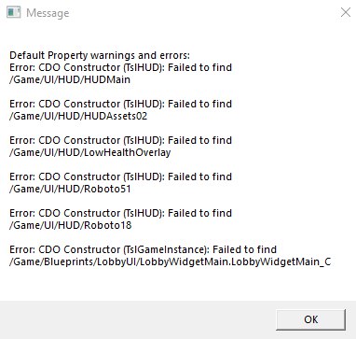356x339 pixels.
Task: Click the TslGameInstance error line
Action: (143, 249)
